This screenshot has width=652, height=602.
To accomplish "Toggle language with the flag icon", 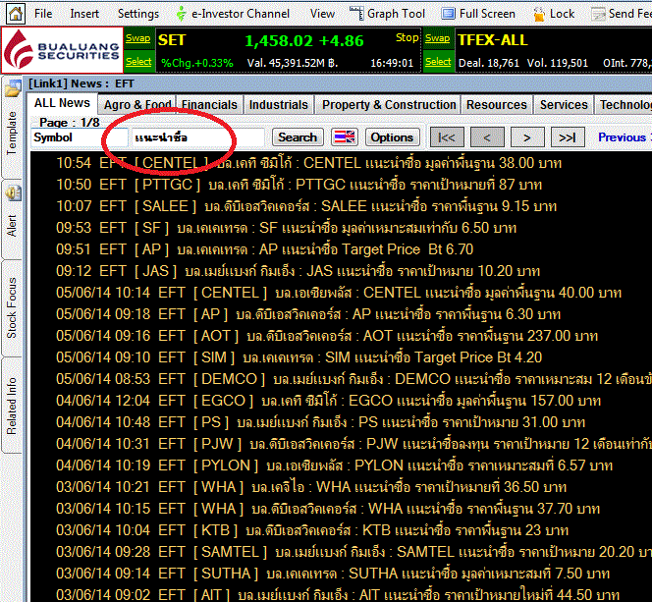I will tap(345, 137).
